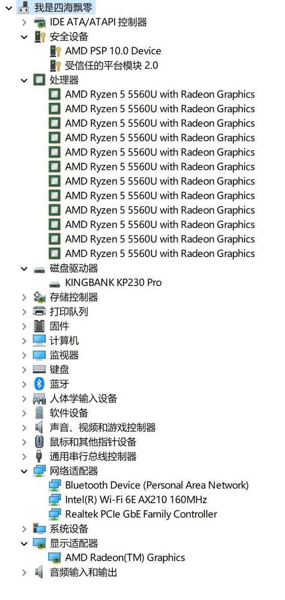Click the 键盘 keyboard icon
The image size is (285, 600).
(39, 369)
